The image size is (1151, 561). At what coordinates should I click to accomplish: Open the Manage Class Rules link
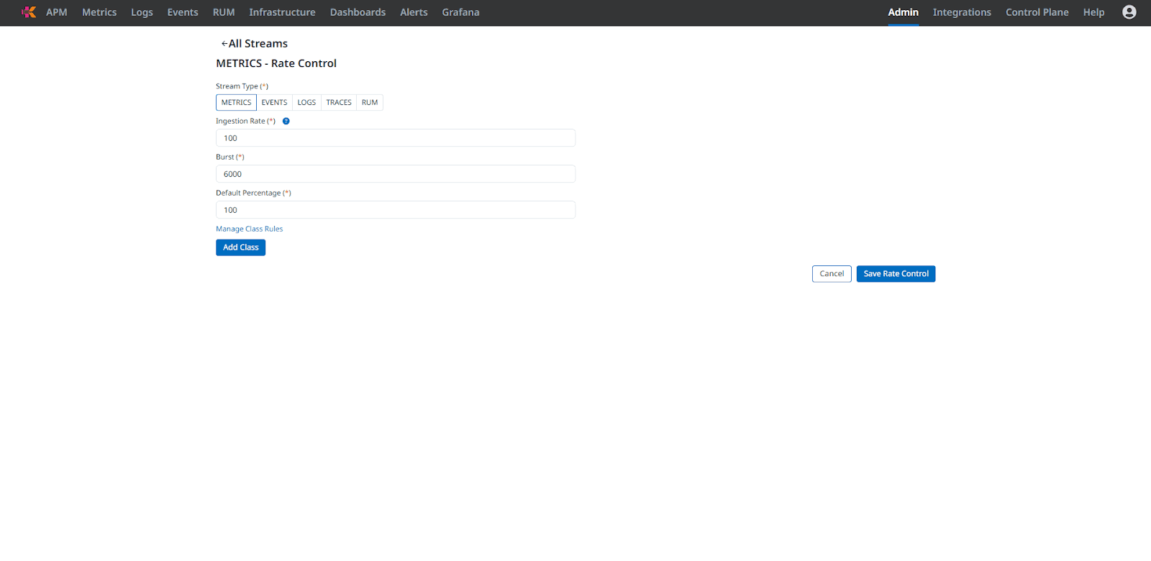tap(250, 229)
